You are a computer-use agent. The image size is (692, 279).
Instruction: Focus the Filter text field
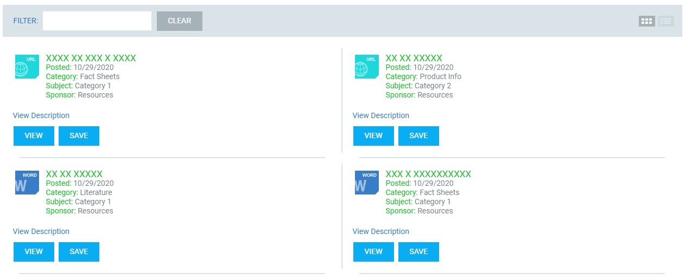[97, 21]
